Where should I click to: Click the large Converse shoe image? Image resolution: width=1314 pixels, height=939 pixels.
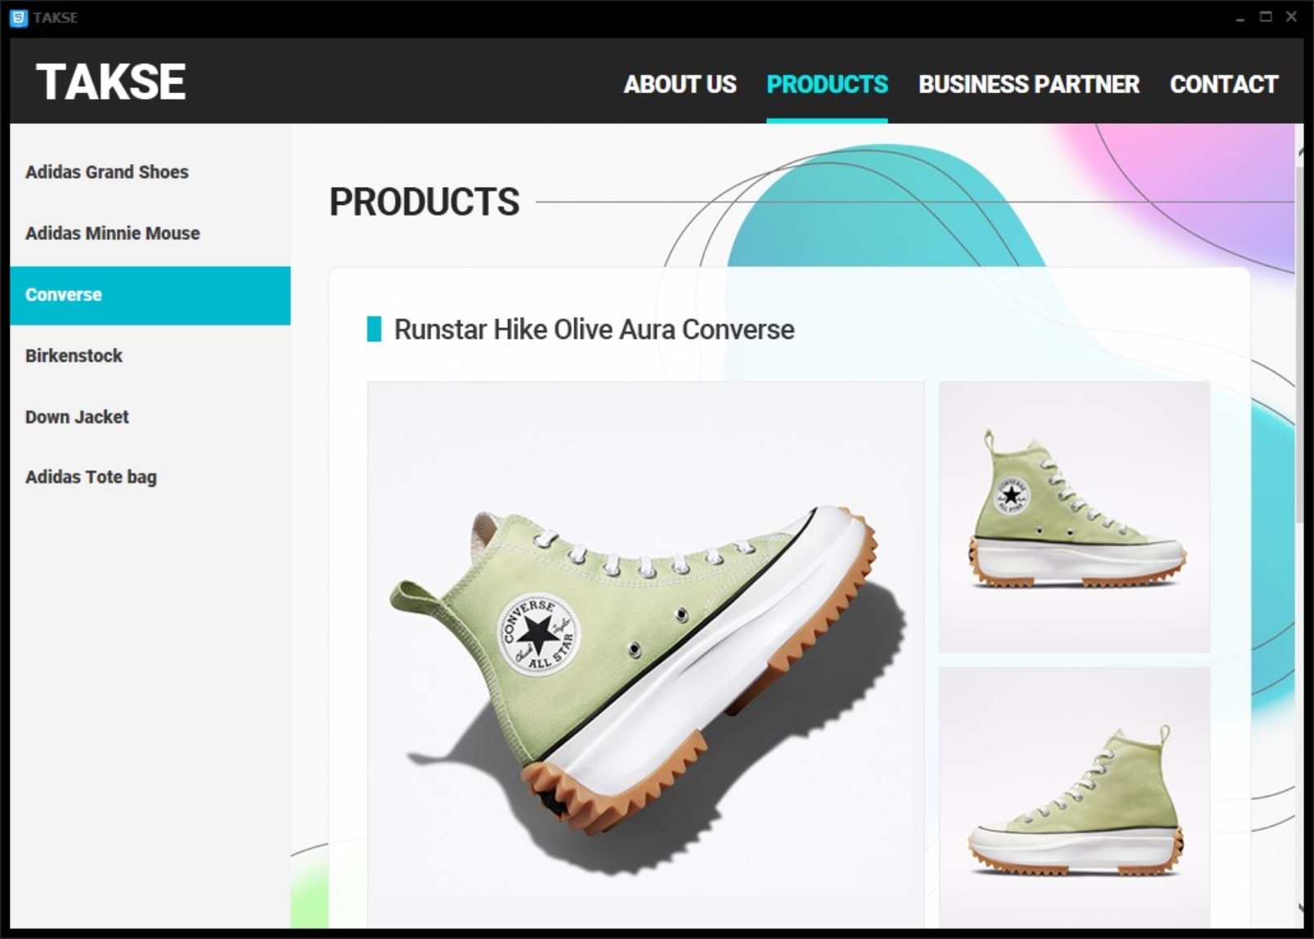pyautogui.click(x=645, y=655)
